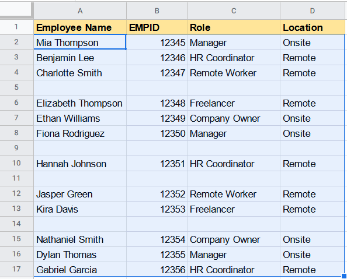347x279 pixels.
Task: Select Benjamin Lee's HR Coordinator cell
Action: tap(234, 58)
